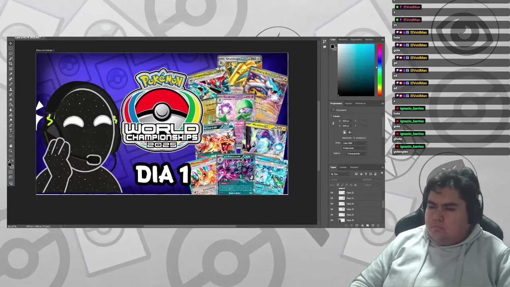
Task: Switch to the Degradados tab
Action: [x=356, y=39]
